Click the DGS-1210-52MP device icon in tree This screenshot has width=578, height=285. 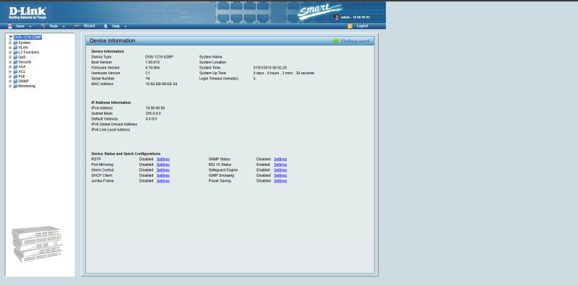[x=11, y=38]
